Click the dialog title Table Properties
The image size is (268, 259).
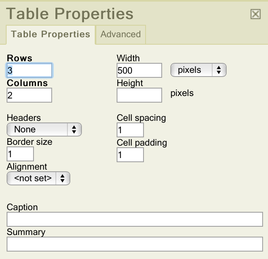(70, 14)
